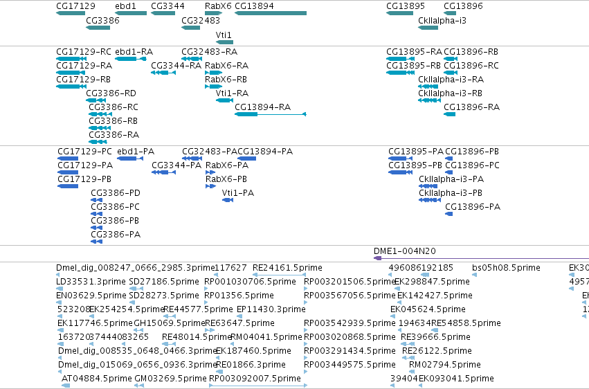The height and width of the screenshot is (389, 589).
Task: Click the RP001030706.5prime EST label
Action: click(250, 282)
